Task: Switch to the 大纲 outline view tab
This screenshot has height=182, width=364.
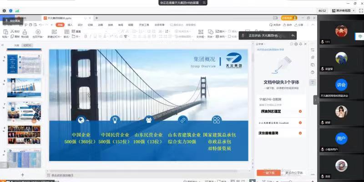Action: (x=16, y=45)
